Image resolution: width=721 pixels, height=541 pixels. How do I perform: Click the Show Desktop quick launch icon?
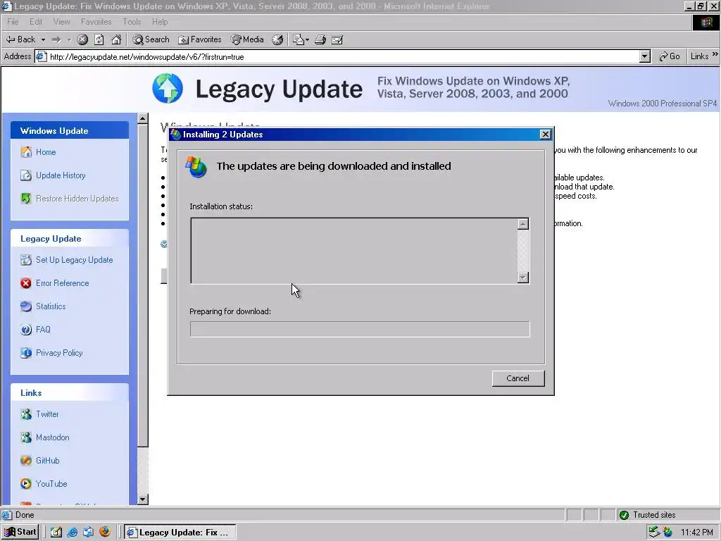56,533
